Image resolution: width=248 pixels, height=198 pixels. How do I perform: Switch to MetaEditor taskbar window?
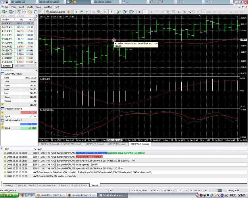(50, 195)
